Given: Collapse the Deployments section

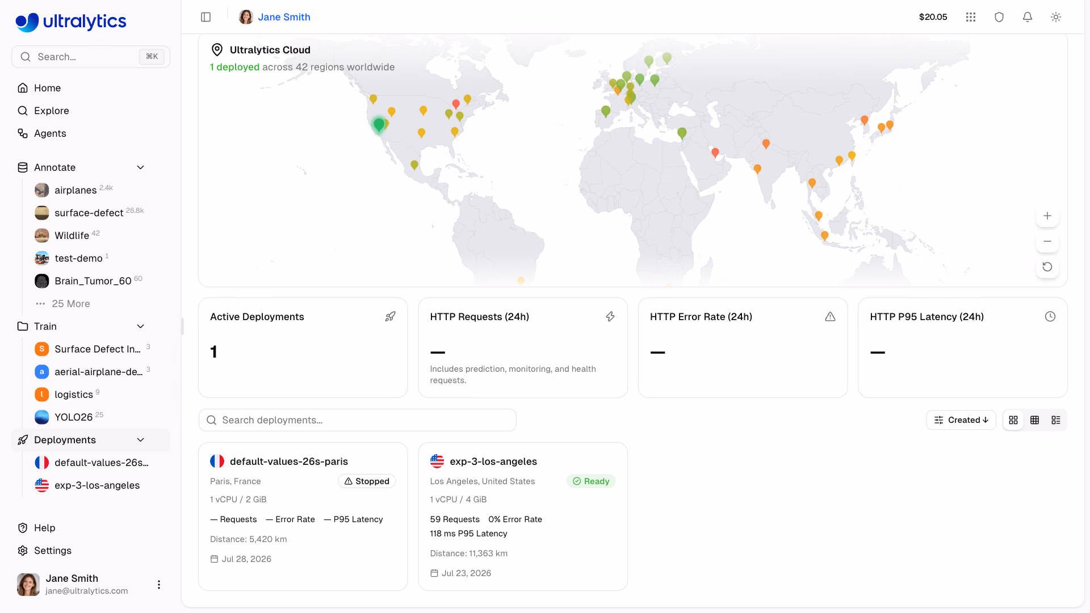Looking at the screenshot, I should (141, 440).
